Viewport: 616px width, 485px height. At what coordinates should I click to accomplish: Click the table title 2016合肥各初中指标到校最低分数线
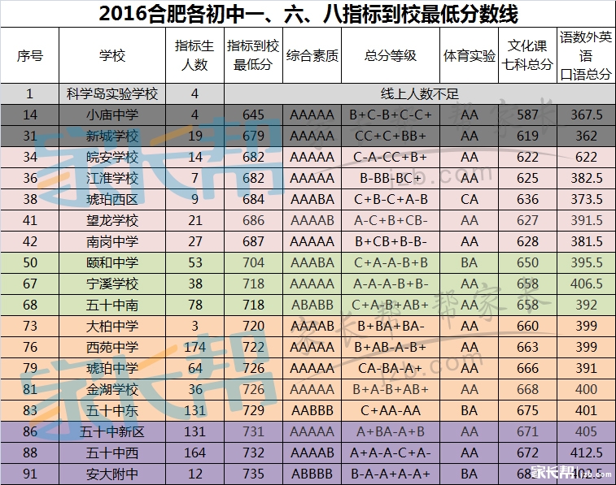(308, 14)
